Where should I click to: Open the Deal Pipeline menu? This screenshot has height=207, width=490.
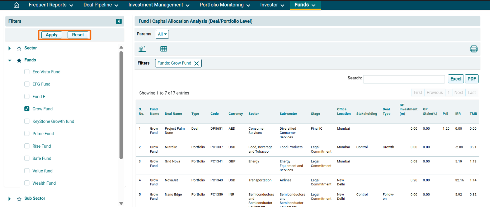[x=101, y=5]
